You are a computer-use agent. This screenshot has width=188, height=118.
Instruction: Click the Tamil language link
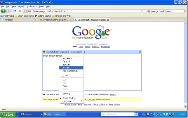tap(81, 47)
